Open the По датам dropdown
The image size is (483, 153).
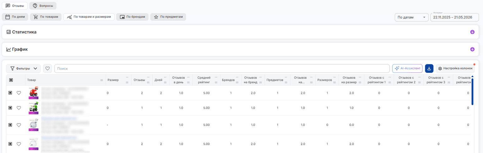(412, 17)
